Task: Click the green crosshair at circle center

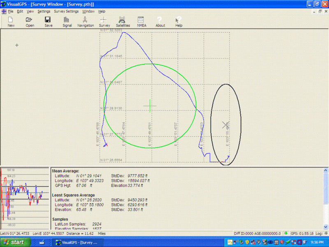Action: pos(150,106)
